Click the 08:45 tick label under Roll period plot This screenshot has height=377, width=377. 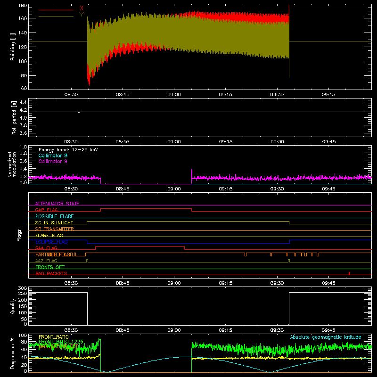click(123, 142)
